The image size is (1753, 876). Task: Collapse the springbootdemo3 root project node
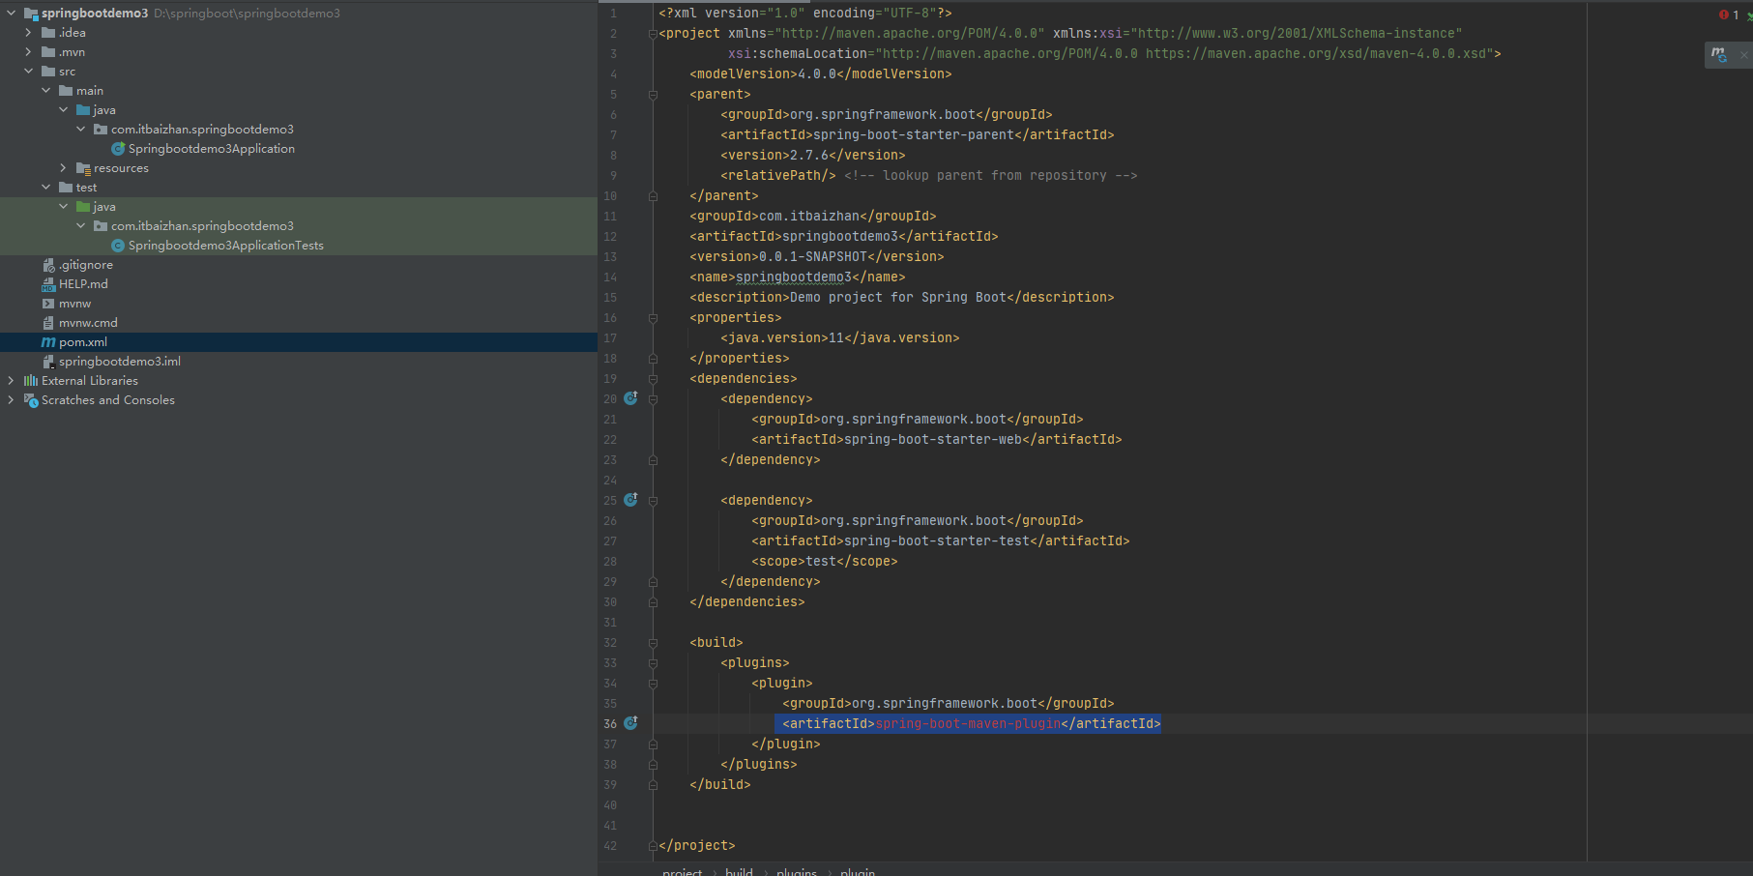(11, 14)
